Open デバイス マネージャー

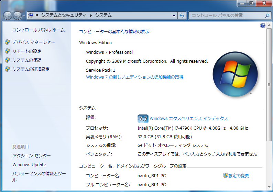click(x=34, y=42)
